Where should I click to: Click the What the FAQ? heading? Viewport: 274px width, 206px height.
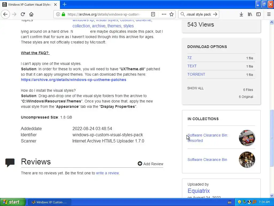(x=35, y=53)
